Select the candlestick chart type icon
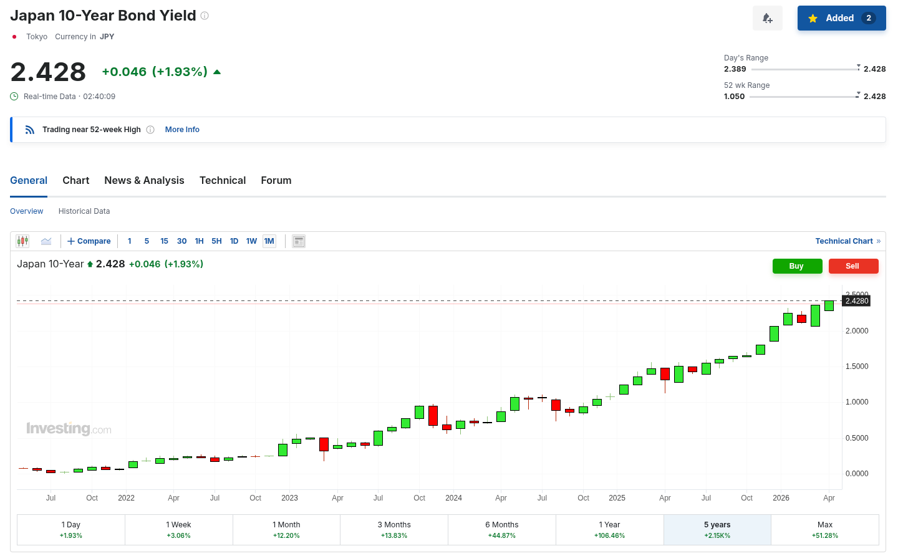The width and height of the screenshot is (898, 556). click(23, 241)
